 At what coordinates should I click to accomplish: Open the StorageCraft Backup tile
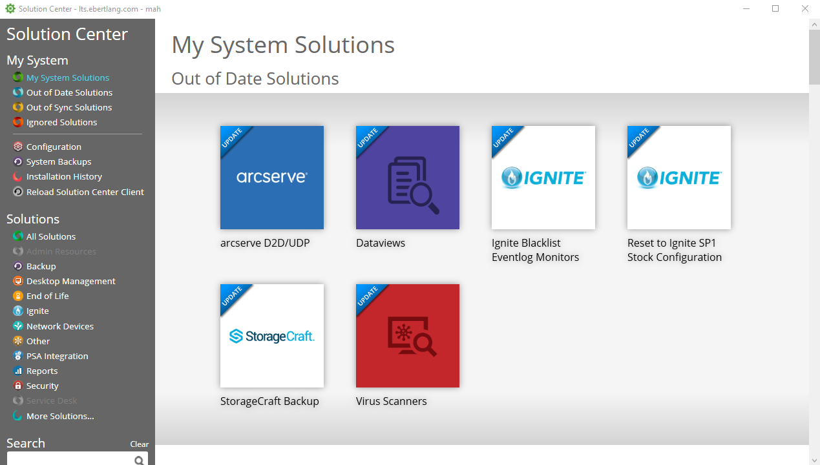[272, 336]
